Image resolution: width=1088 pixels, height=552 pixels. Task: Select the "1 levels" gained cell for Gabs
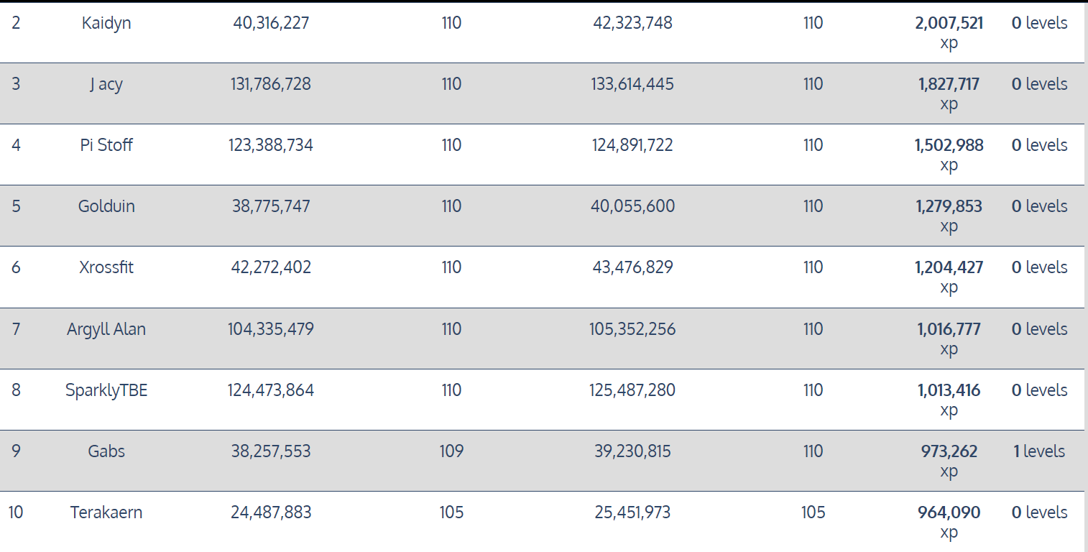click(x=1038, y=451)
